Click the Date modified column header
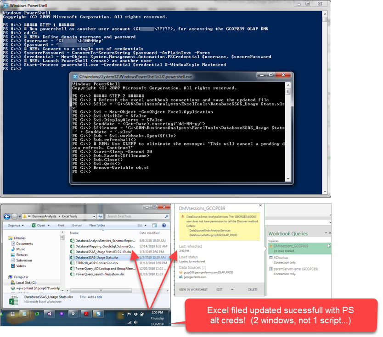Image resolution: width=383 pixels, height=337 pixels. 149,233
